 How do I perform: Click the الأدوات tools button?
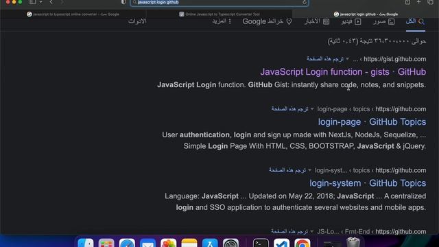pos(137,21)
